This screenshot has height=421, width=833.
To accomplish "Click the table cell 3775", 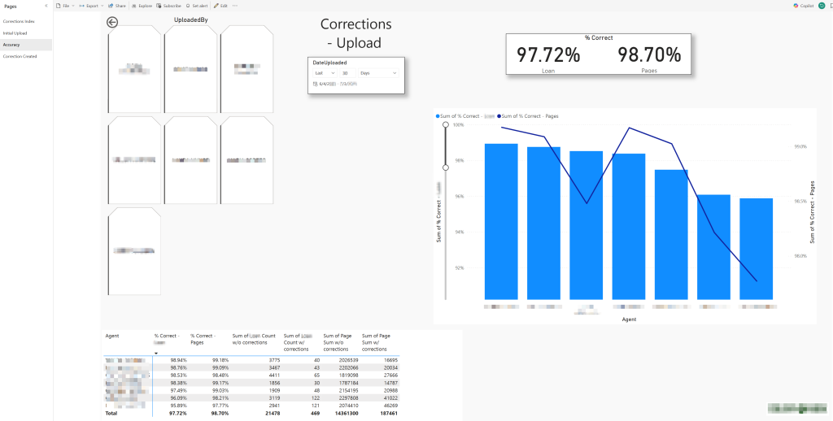I will coord(274,360).
